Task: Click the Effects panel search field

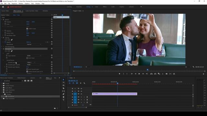Action: (12, 81)
